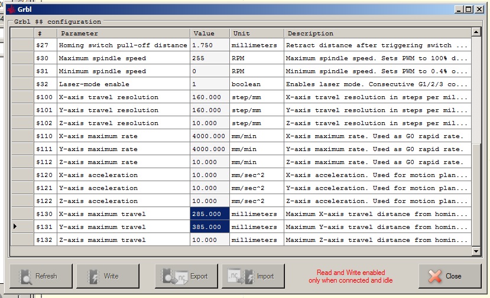Viewport: 490px width, 298px height.
Task: Select the row header of $131
Action: pyautogui.click(x=22, y=227)
